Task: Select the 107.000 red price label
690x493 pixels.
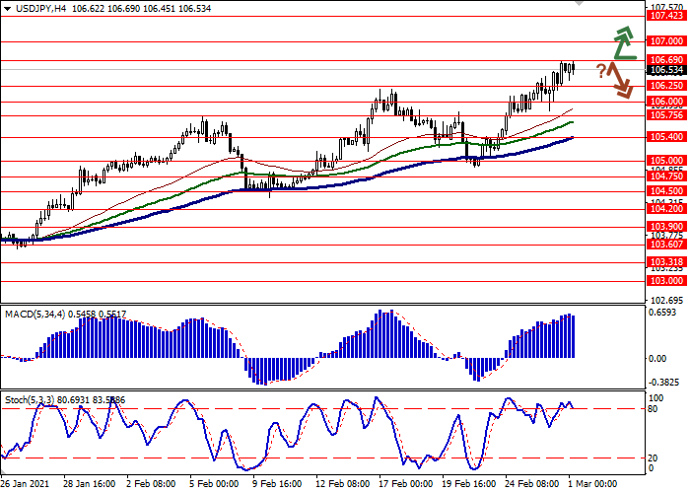Action: (666, 41)
